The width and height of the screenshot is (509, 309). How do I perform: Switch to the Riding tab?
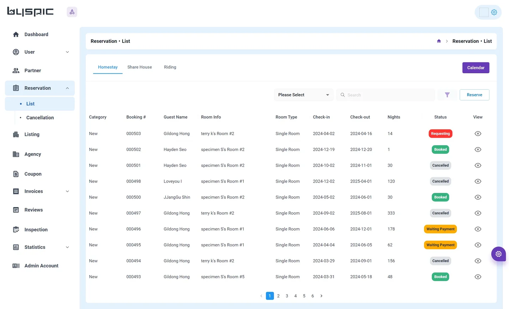(170, 67)
